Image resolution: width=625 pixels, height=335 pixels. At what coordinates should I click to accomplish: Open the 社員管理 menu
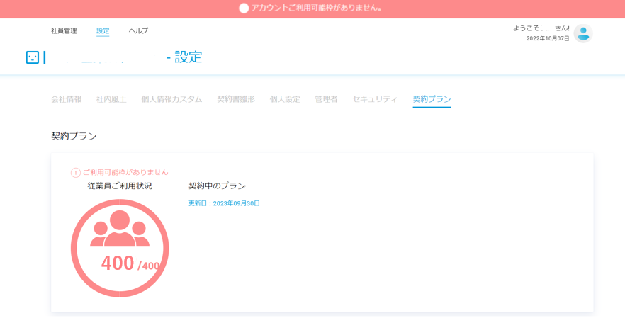(x=64, y=30)
